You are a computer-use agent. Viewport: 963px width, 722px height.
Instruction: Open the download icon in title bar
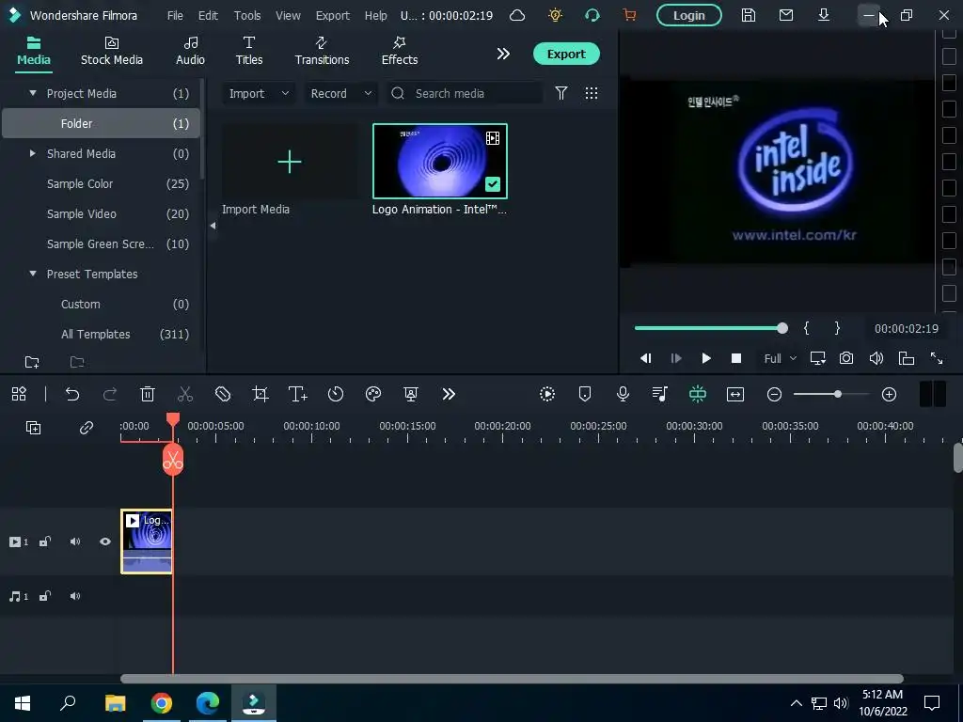coord(824,15)
